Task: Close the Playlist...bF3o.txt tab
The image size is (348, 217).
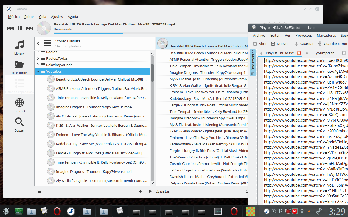Action: tap(299, 53)
